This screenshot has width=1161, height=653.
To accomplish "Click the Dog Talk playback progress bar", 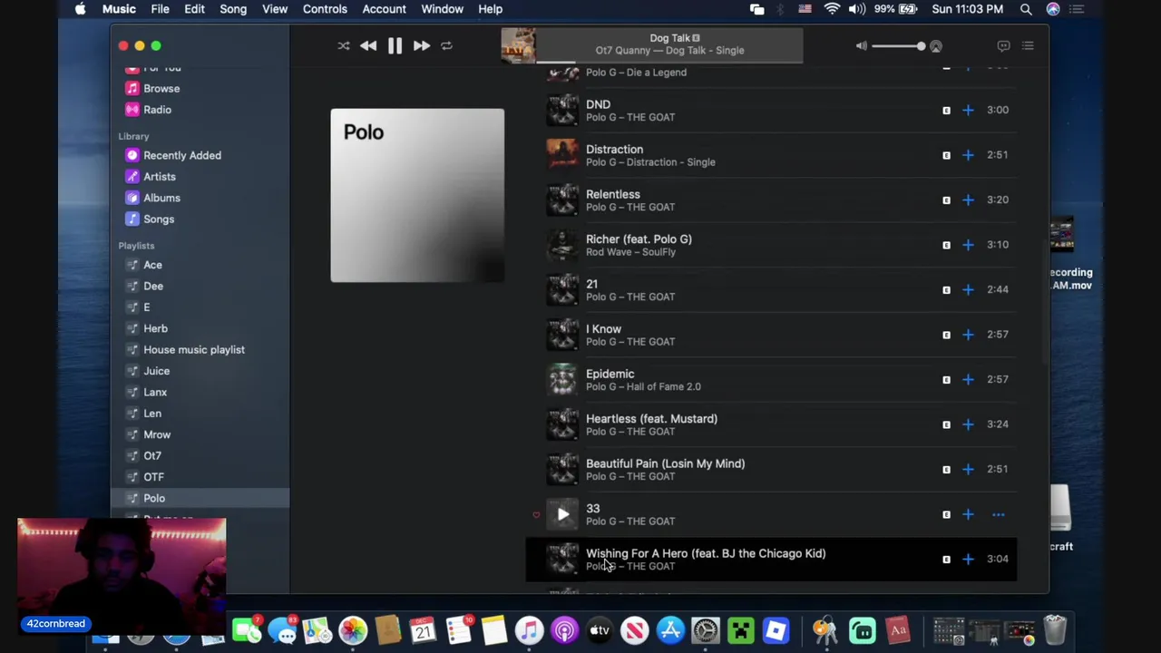I will (x=669, y=63).
